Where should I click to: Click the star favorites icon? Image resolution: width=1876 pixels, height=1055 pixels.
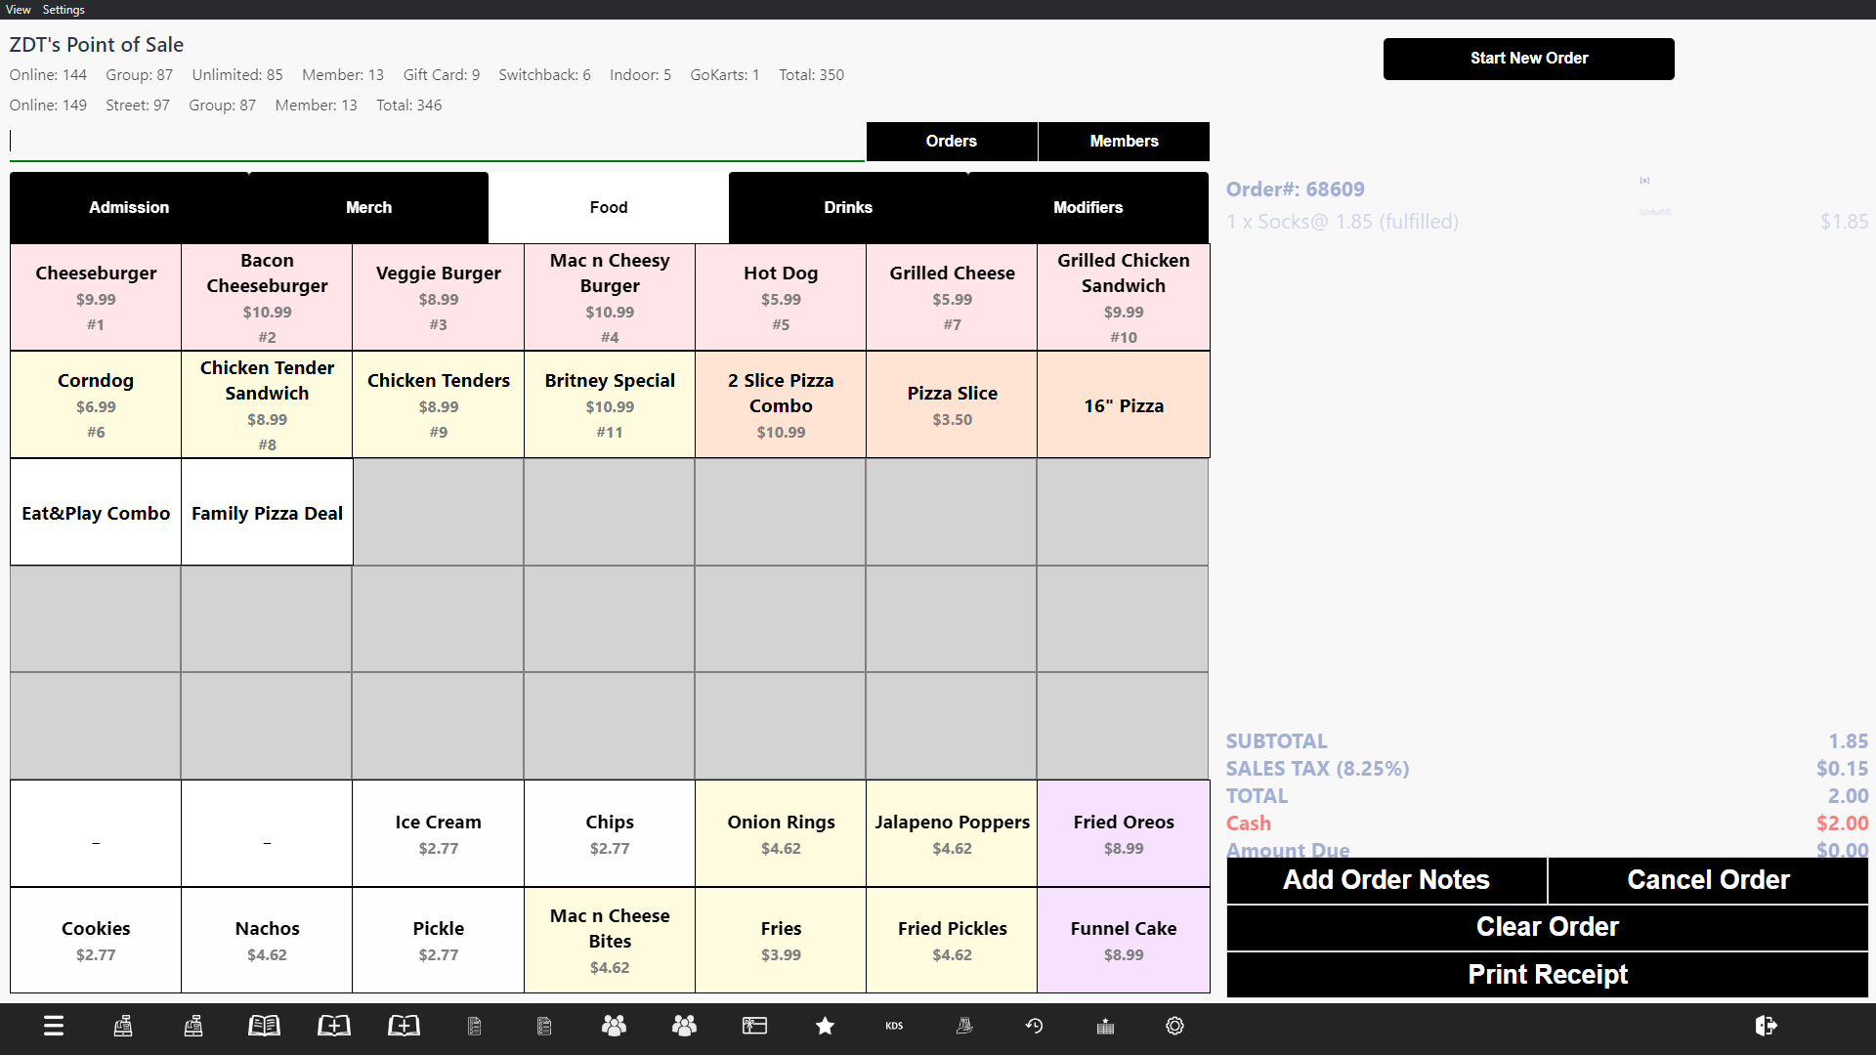coord(825,1026)
